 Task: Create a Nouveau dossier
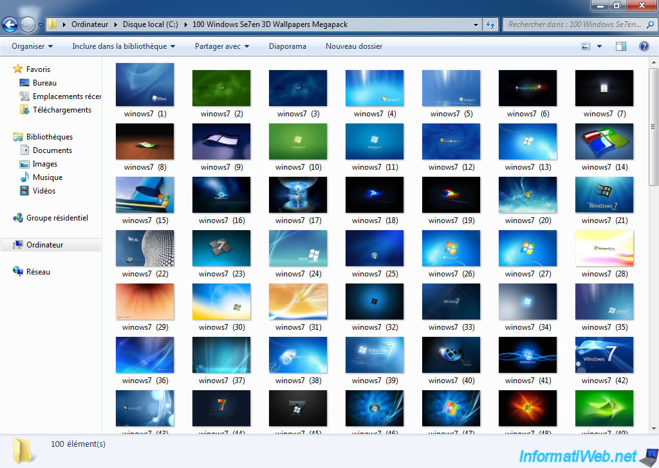click(354, 46)
